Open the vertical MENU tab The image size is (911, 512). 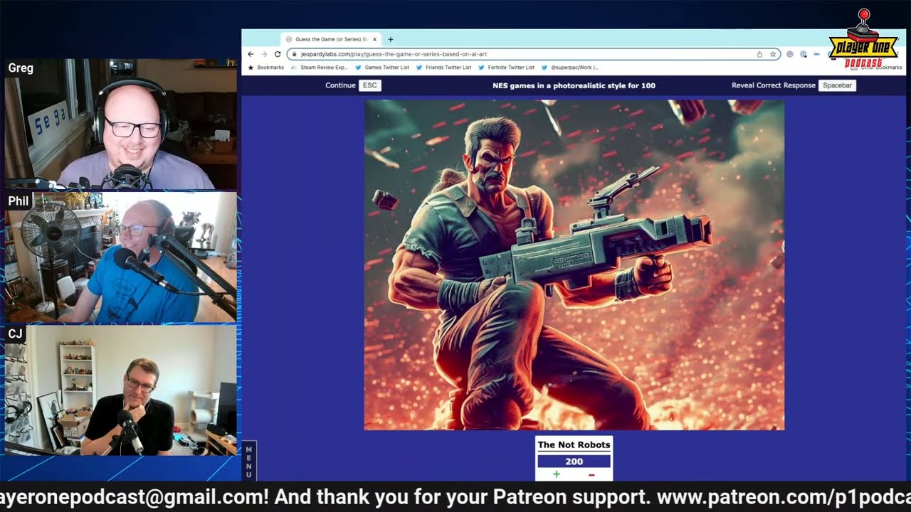point(249,461)
